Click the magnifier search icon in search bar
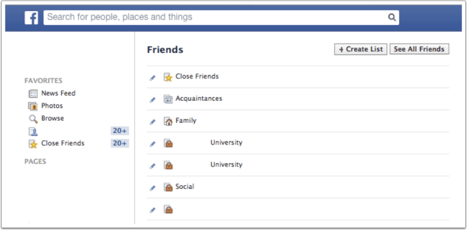Screen dimensions: 467x230 click(x=392, y=17)
